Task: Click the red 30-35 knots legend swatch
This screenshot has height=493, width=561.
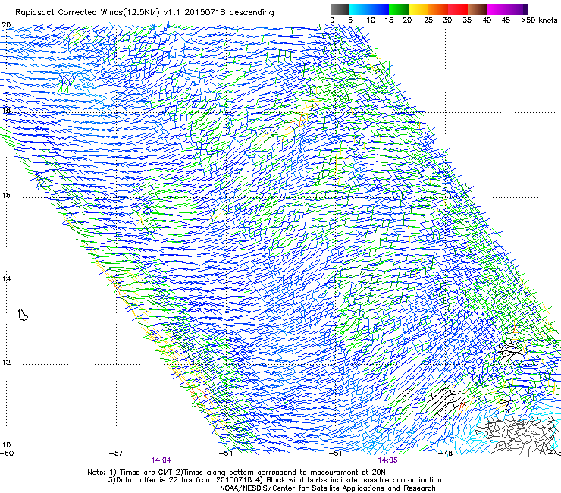Action: coord(458,9)
